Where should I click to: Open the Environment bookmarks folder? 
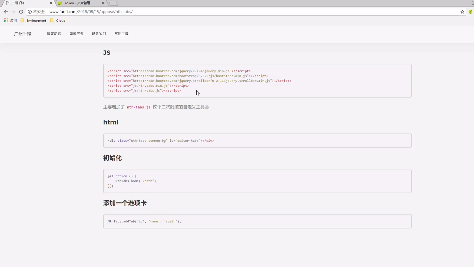(x=33, y=21)
